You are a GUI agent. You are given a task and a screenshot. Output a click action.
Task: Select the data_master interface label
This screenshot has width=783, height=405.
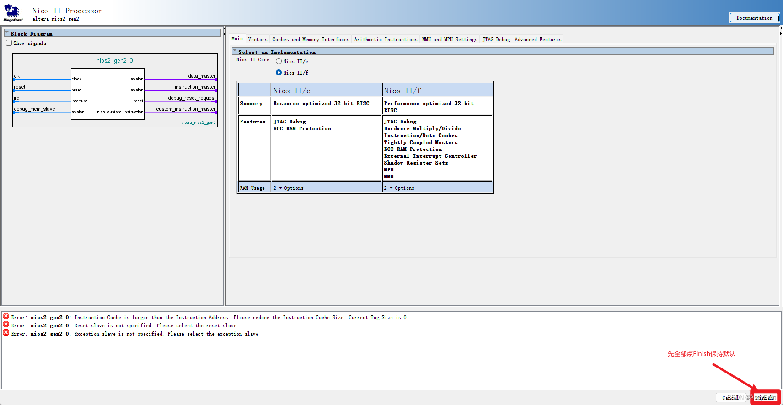point(202,76)
